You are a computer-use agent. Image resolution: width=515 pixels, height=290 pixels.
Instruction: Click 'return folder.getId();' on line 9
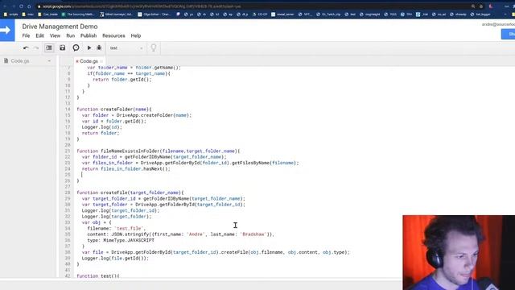click(122, 79)
